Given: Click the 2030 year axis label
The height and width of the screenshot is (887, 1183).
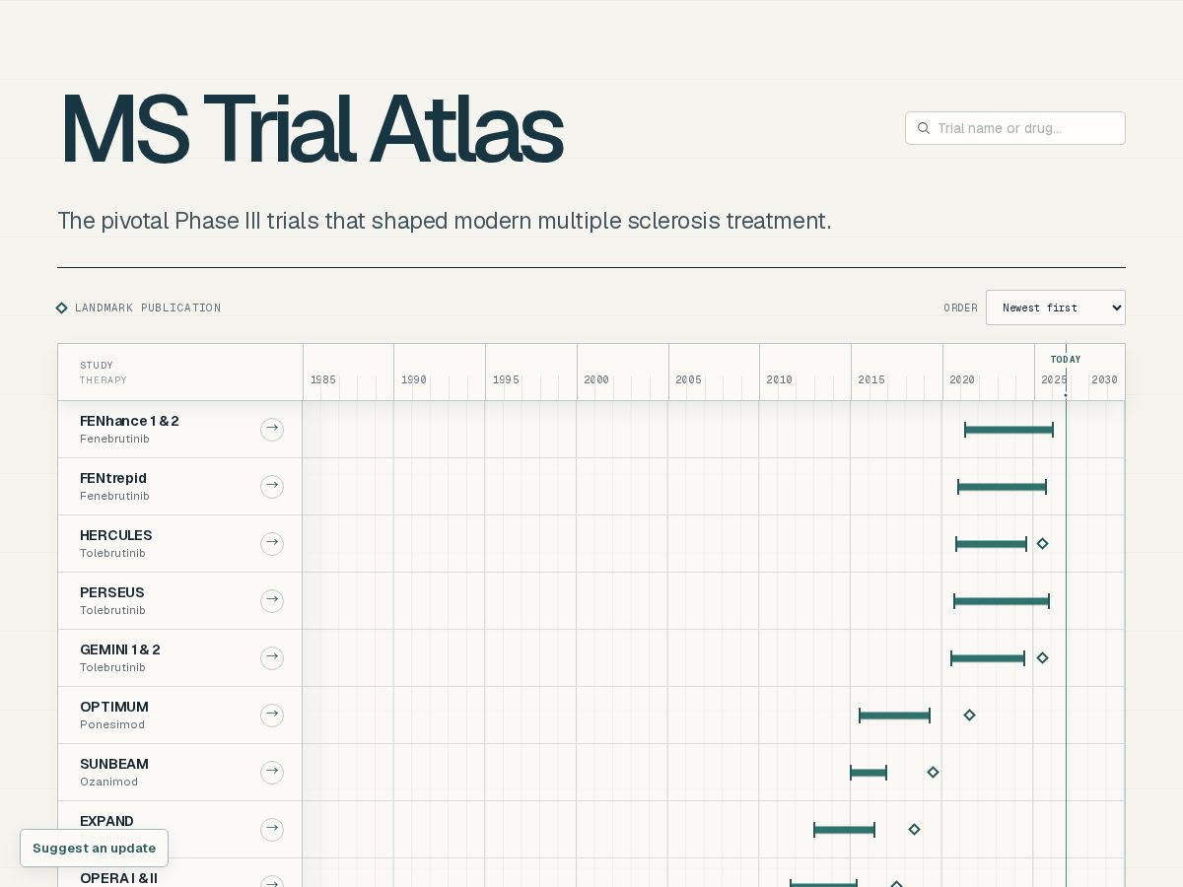Looking at the screenshot, I should [x=1104, y=380].
